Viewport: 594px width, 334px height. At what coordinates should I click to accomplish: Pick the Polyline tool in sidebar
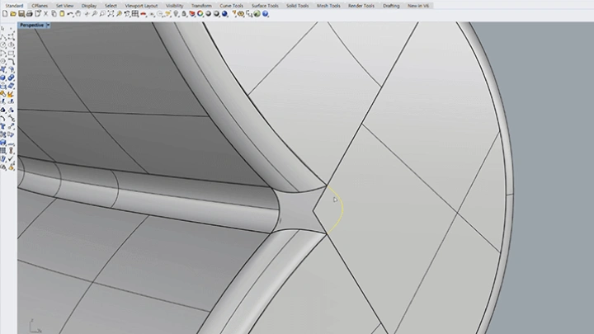pyautogui.click(x=3, y=37)
